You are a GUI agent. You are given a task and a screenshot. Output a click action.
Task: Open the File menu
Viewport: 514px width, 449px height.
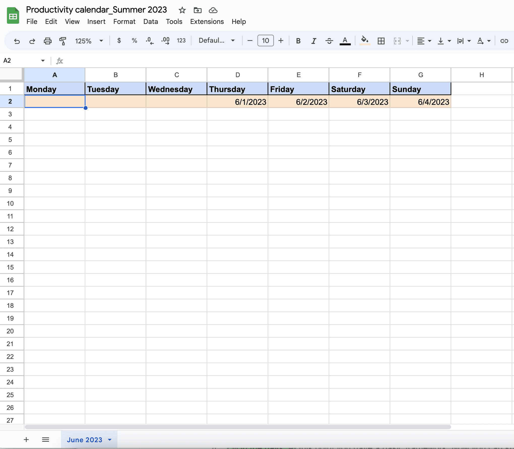pyautogui.click(x=32, y=22)
